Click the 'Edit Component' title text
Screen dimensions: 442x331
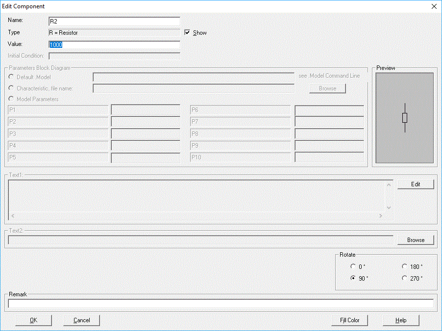click(x=23, y=6)
